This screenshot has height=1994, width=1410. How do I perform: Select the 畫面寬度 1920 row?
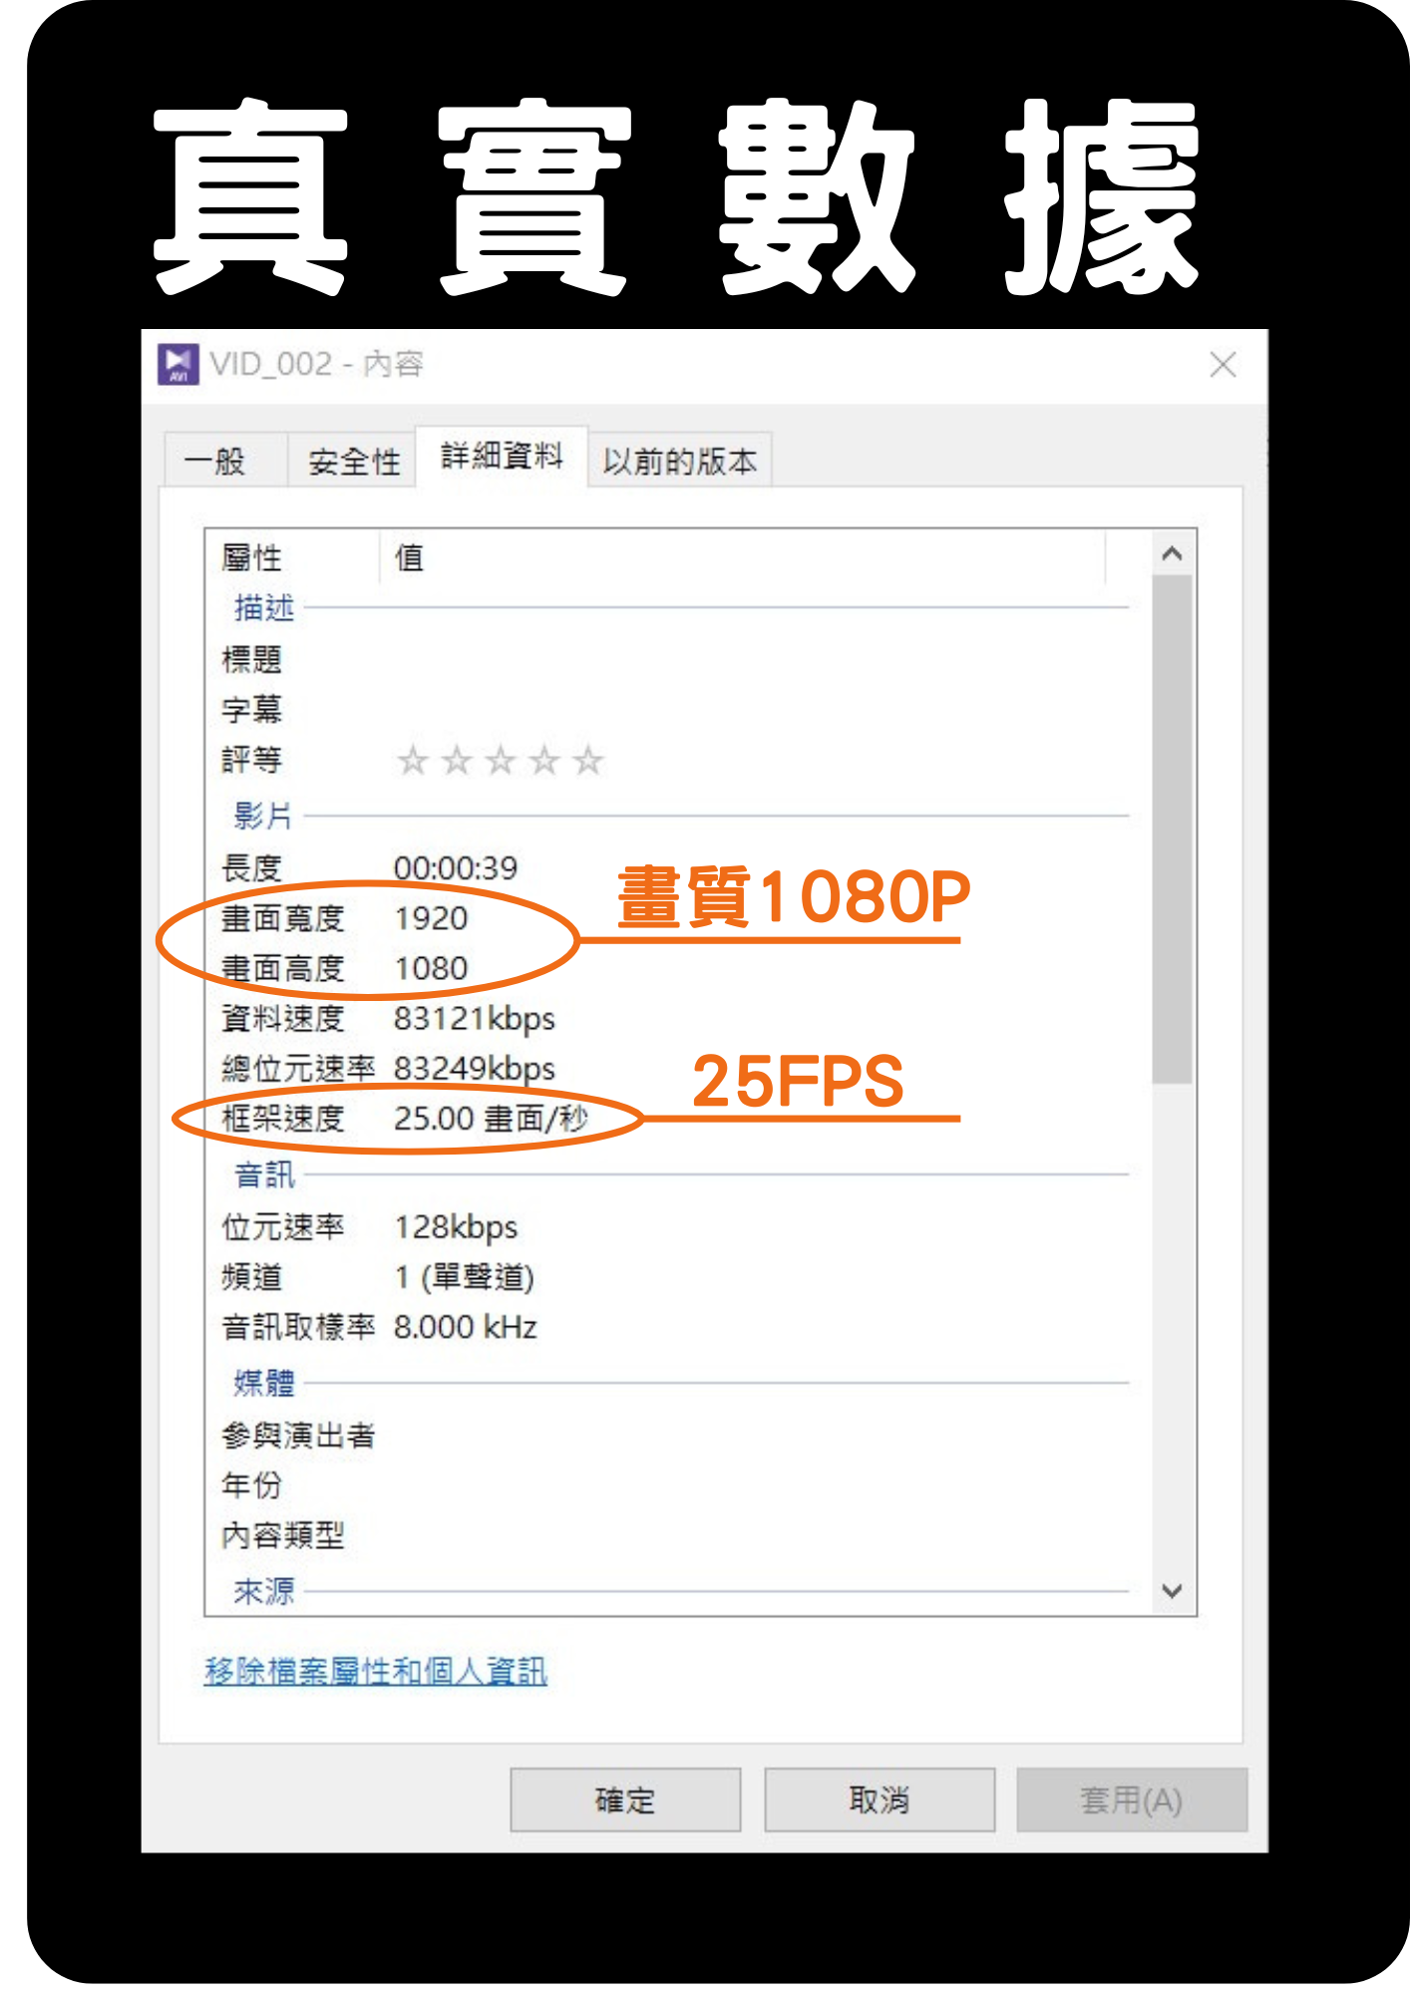coord(431,918)
